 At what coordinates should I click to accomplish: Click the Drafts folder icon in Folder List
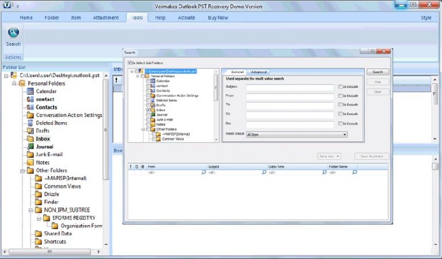click(x=30, y=131)
